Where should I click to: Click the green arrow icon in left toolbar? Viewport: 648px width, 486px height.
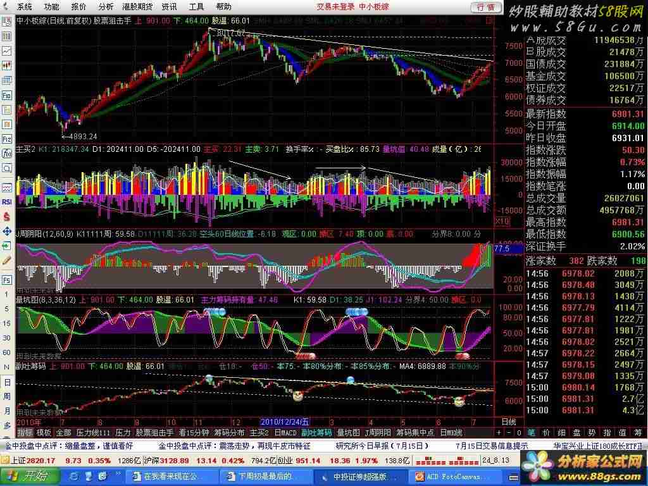pyautogui.click(x=6, y=246)
